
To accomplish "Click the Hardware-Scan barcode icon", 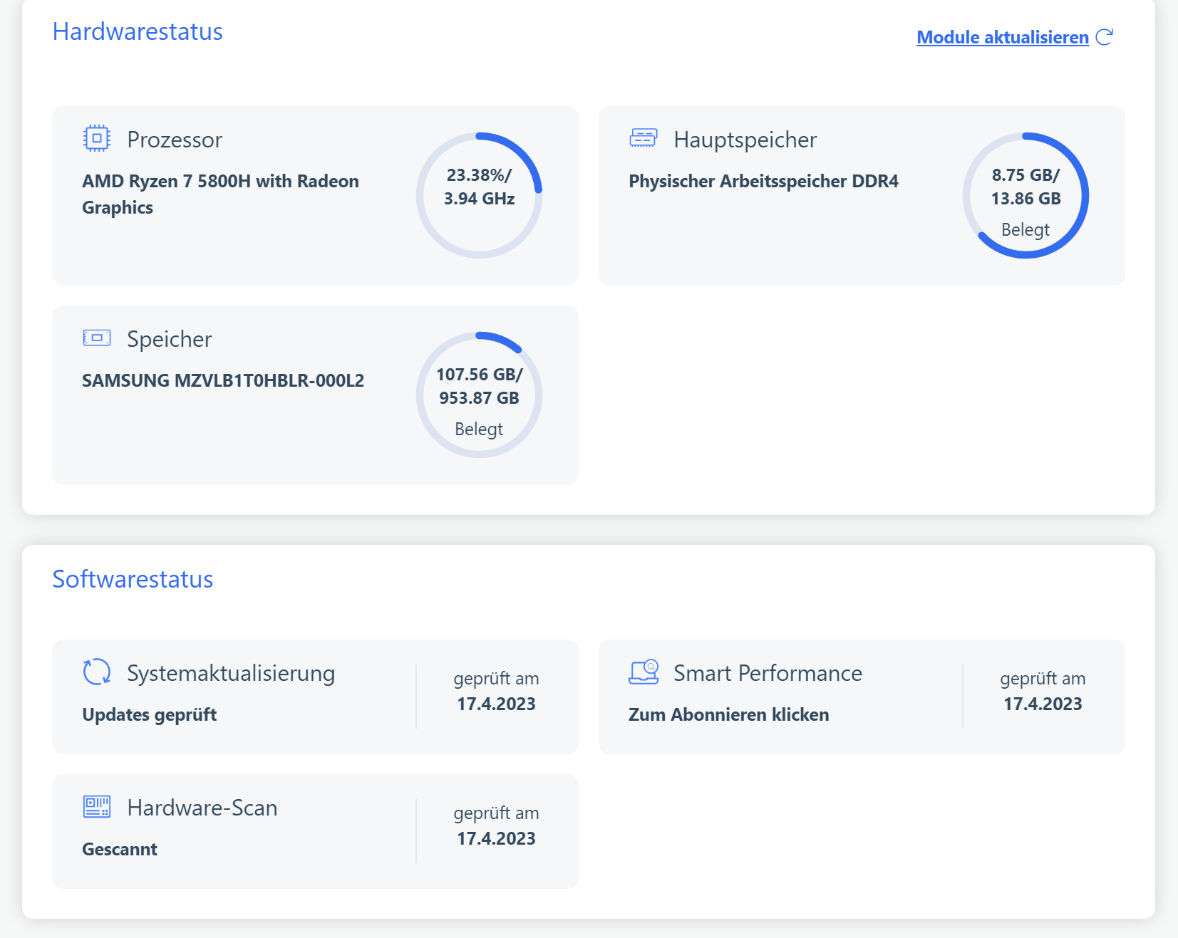I will 97,806.
